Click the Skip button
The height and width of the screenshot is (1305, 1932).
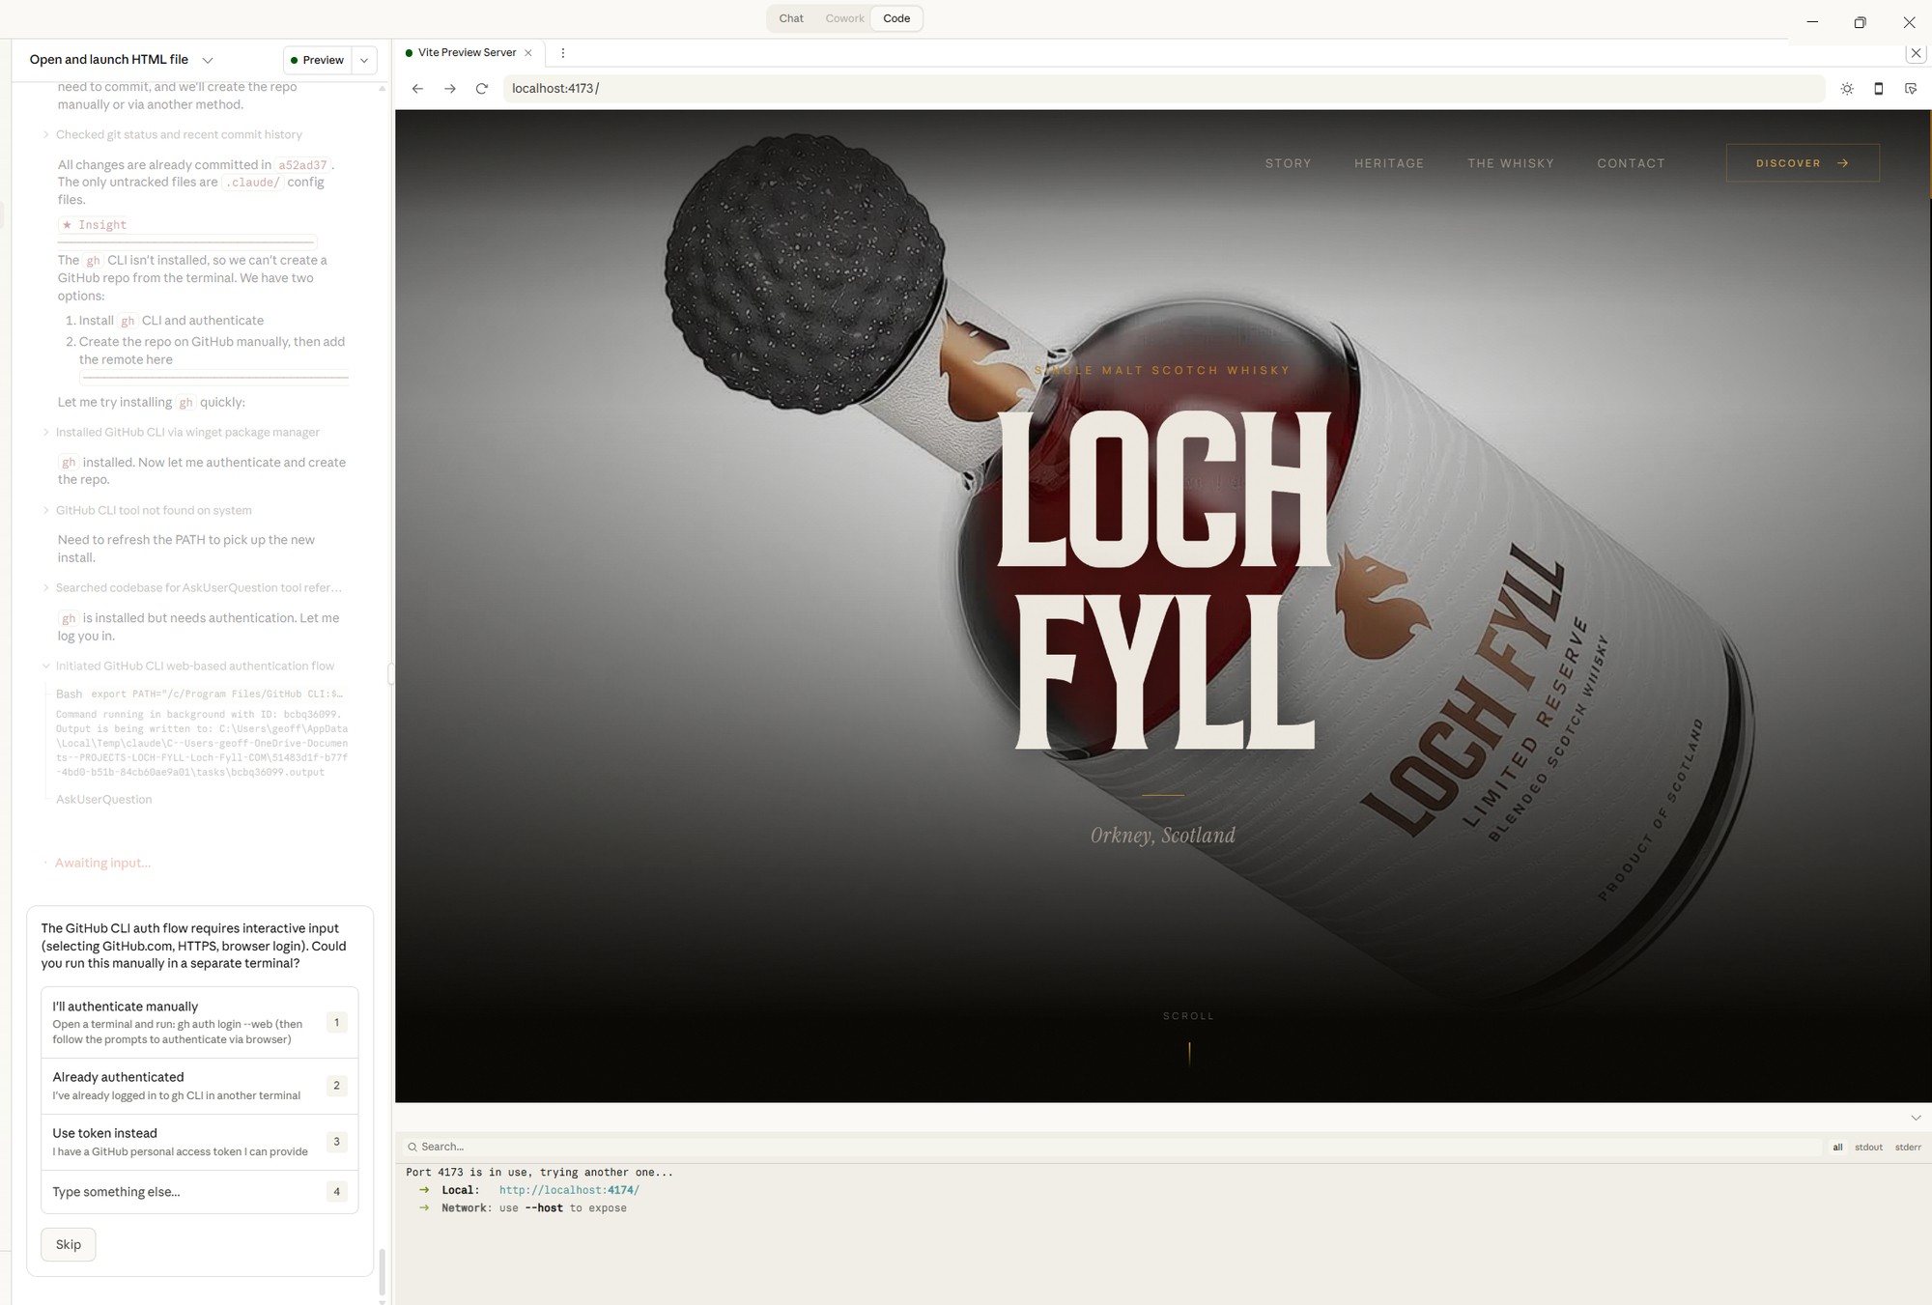[69, 1244]
